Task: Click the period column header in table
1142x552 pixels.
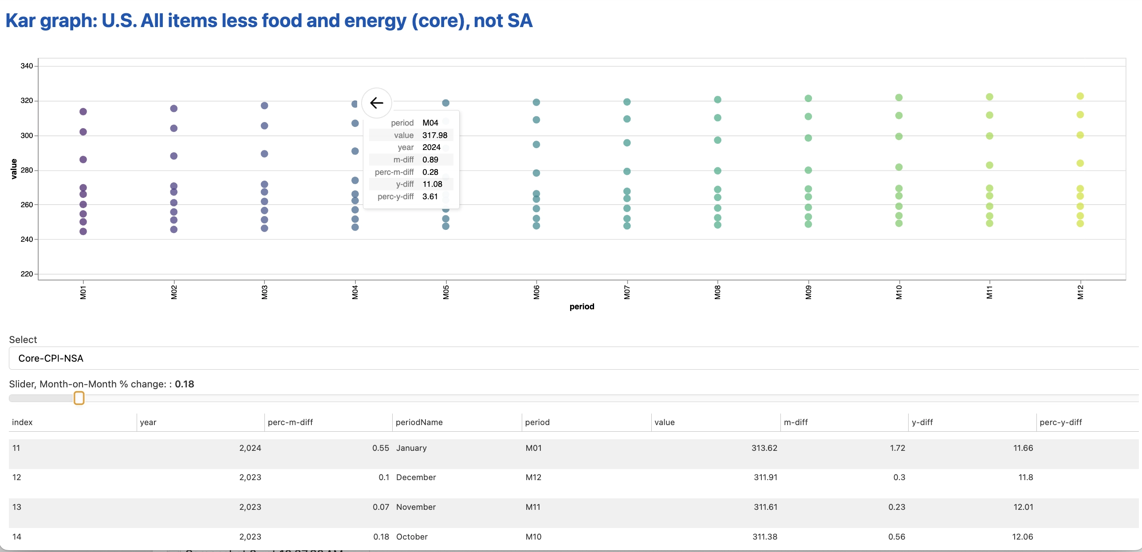Action: [x=537, y=422]
